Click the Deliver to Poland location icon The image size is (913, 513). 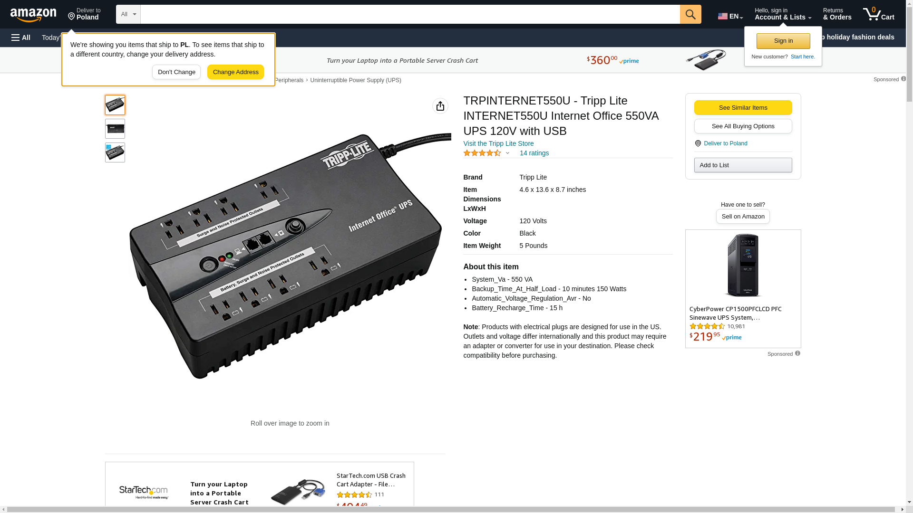[698, 143]
